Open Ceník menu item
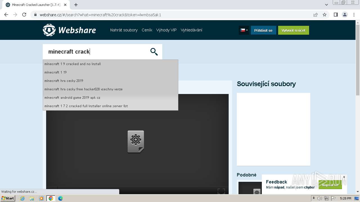The image size is (360, 202). 147,30
